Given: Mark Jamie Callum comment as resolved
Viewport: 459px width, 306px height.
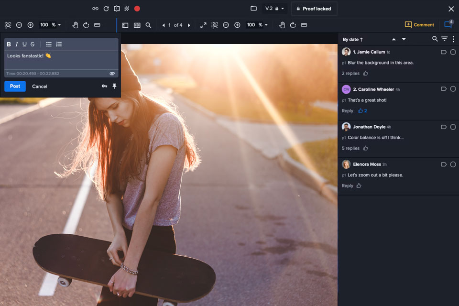Looking at the screenshot, I should [453, 52].
